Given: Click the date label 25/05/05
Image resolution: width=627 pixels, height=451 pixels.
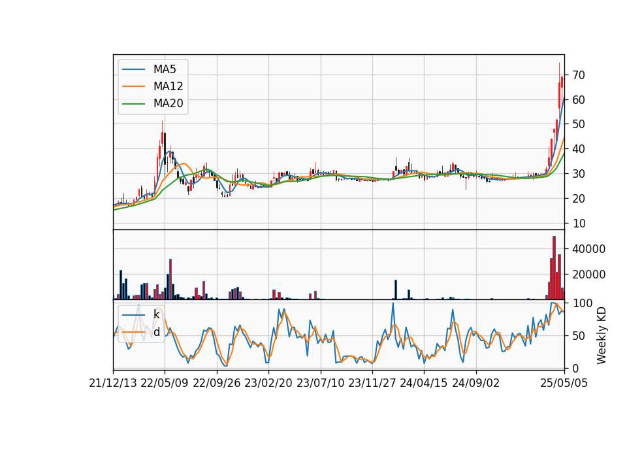Looking at the screenshot, I should click(x=564, y=383).
